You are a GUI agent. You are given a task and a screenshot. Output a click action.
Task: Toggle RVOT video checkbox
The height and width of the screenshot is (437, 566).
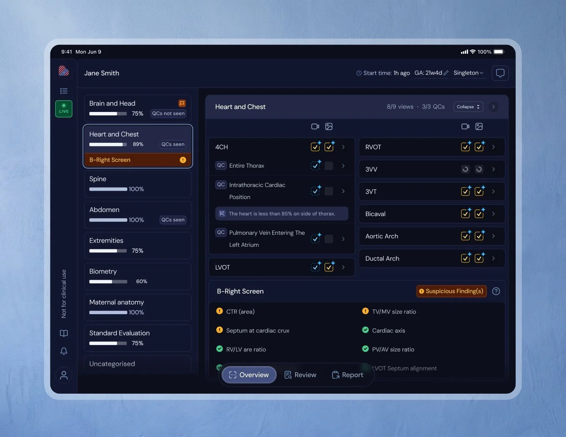coord(466,146)
